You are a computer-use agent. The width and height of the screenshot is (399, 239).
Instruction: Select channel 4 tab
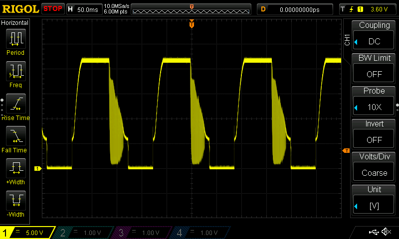[x=201, y=233]
